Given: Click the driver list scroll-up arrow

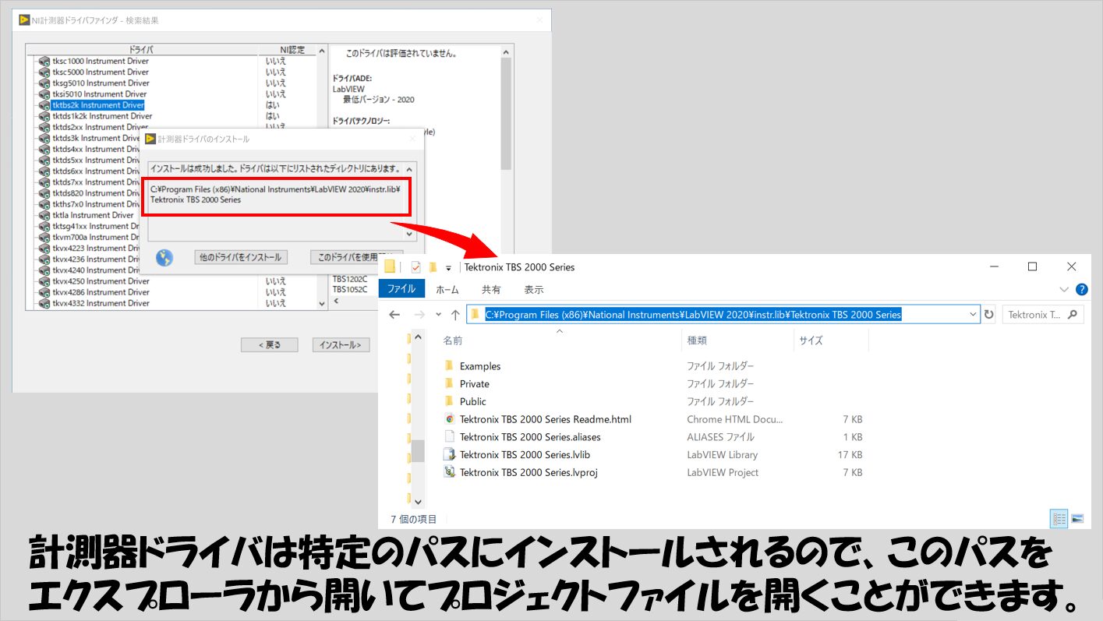Looking at the screenshot, I should point(321,50).
